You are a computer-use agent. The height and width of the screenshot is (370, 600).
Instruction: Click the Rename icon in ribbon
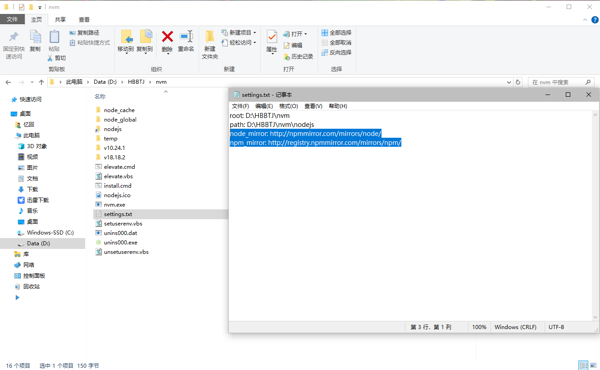click(x=186, y=37)
